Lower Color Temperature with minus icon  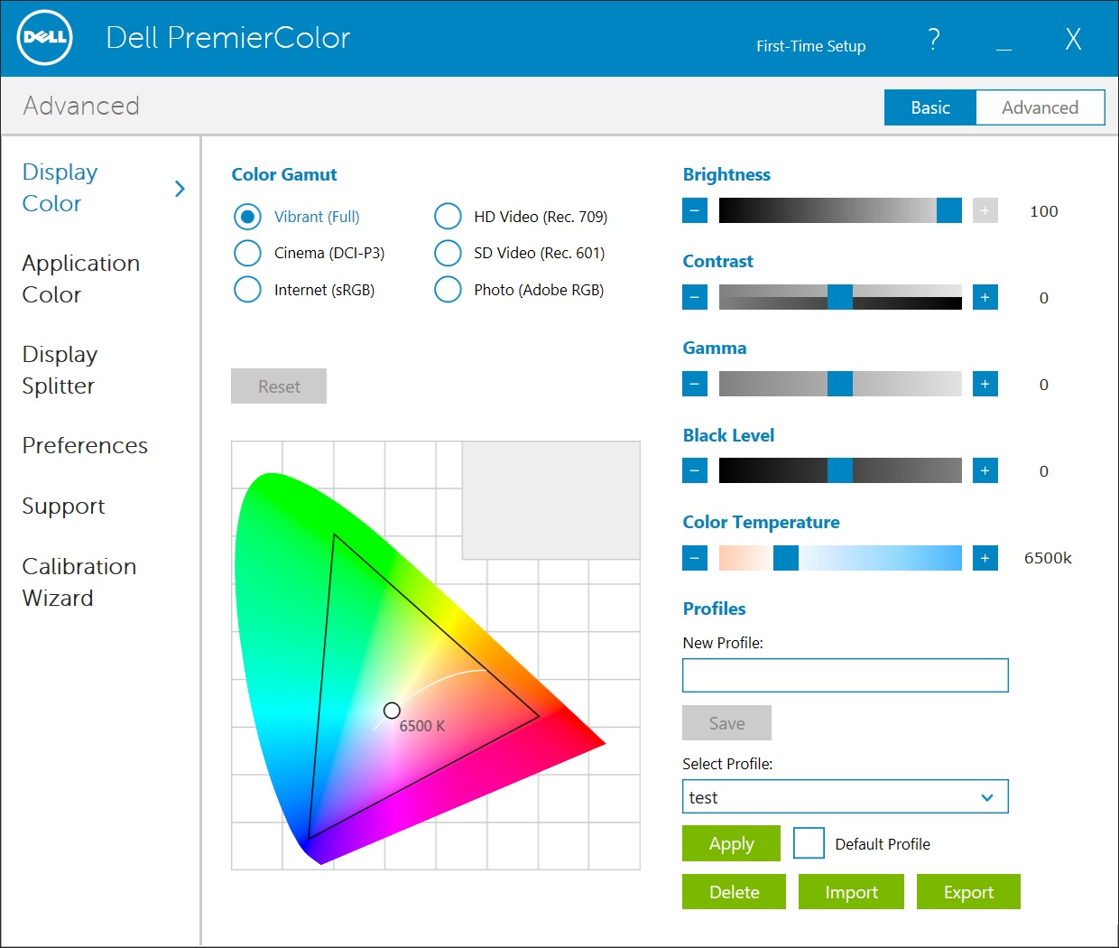pos(694,558)
